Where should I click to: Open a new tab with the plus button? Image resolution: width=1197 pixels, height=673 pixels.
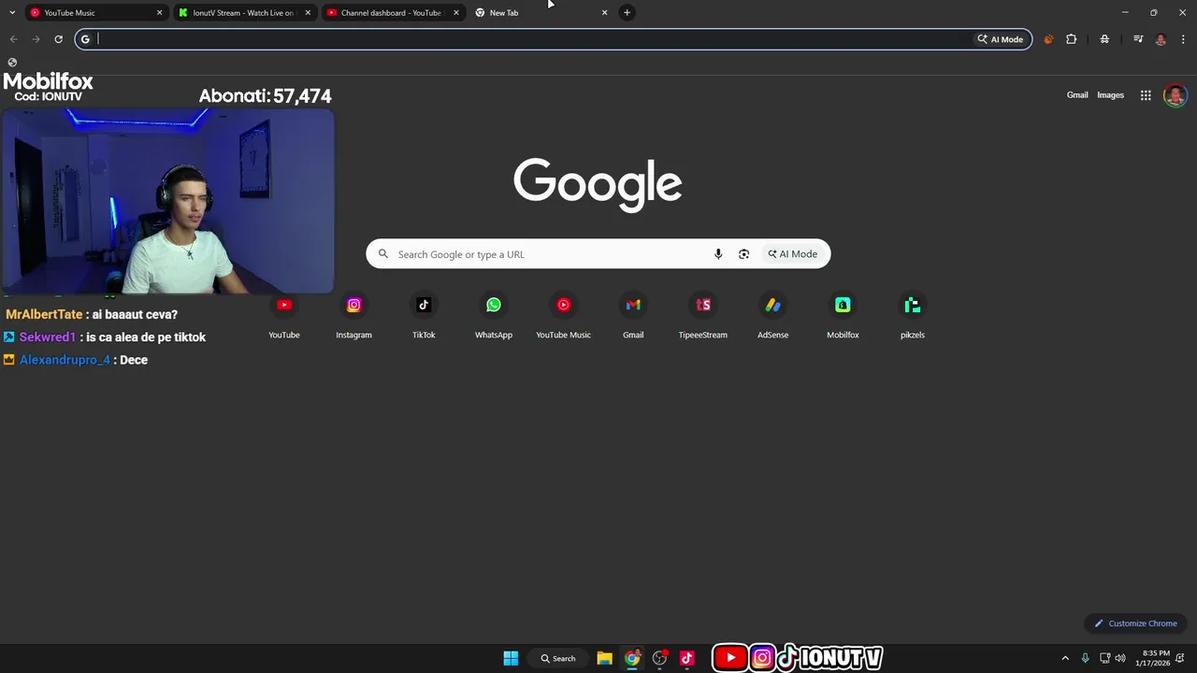click(627, 12)
